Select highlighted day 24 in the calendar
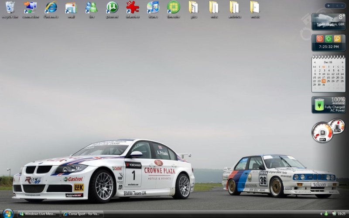This screenshot has width=349, height=218. click(324, 81)
